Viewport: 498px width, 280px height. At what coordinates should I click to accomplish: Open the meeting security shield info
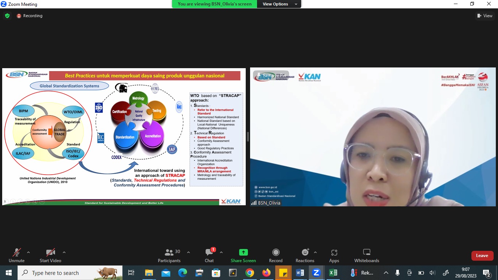click(x=7, y=16)
